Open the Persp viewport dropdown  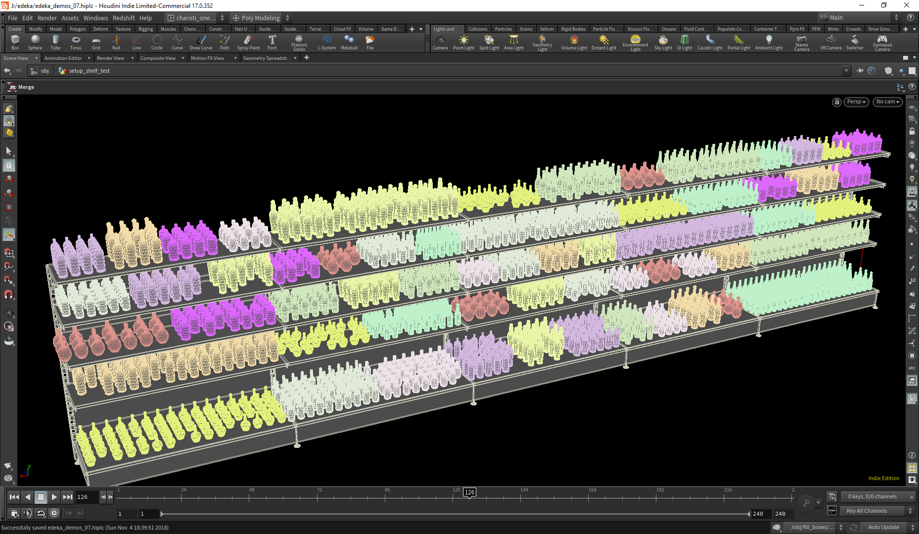pyautogui.click(x=856, y=102)
